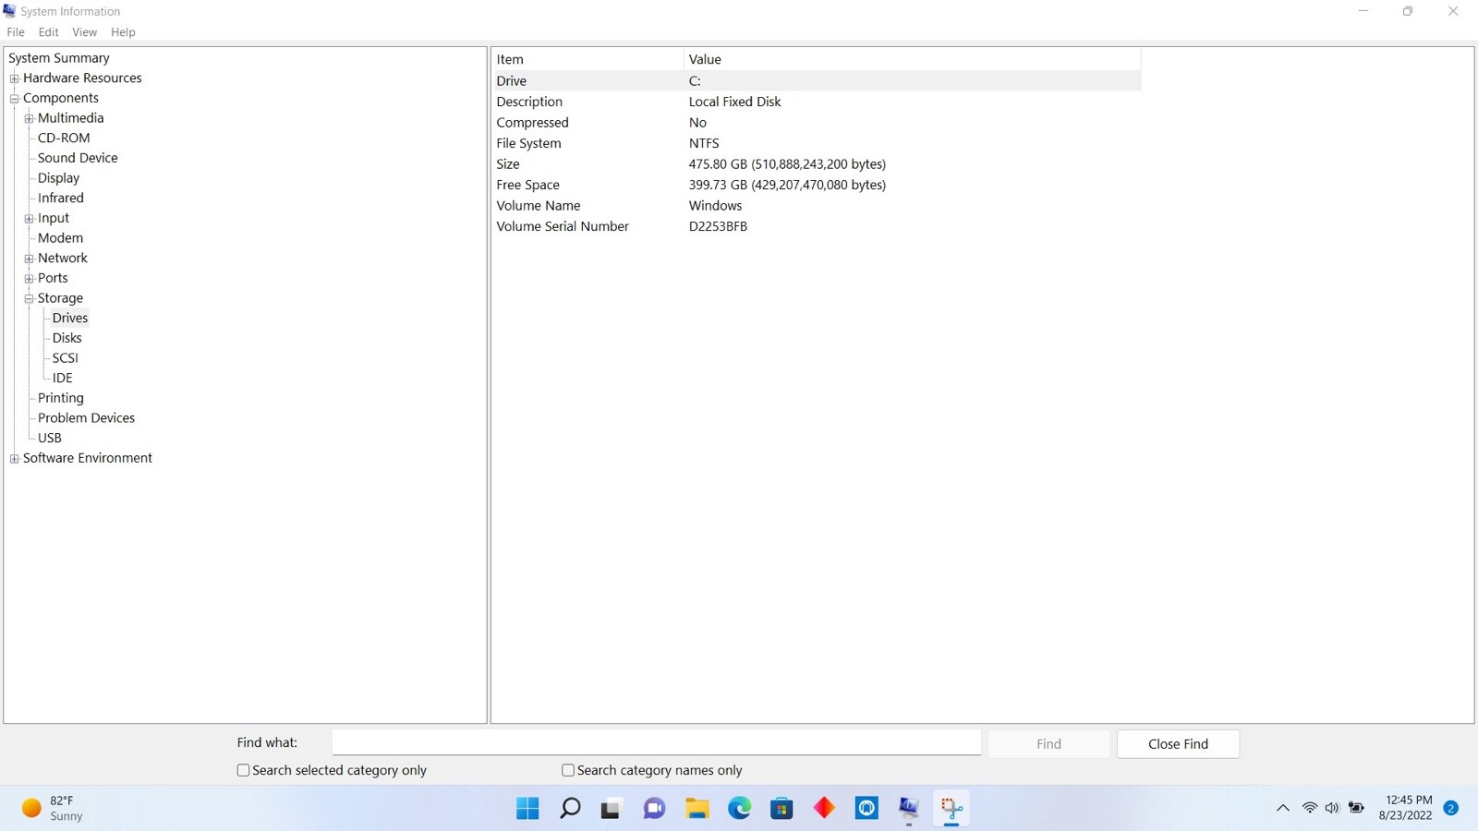Image resolution: width=1478 pixels, height=831 pixels.
Task: Click the Find button
Action: click(1048, 744)
